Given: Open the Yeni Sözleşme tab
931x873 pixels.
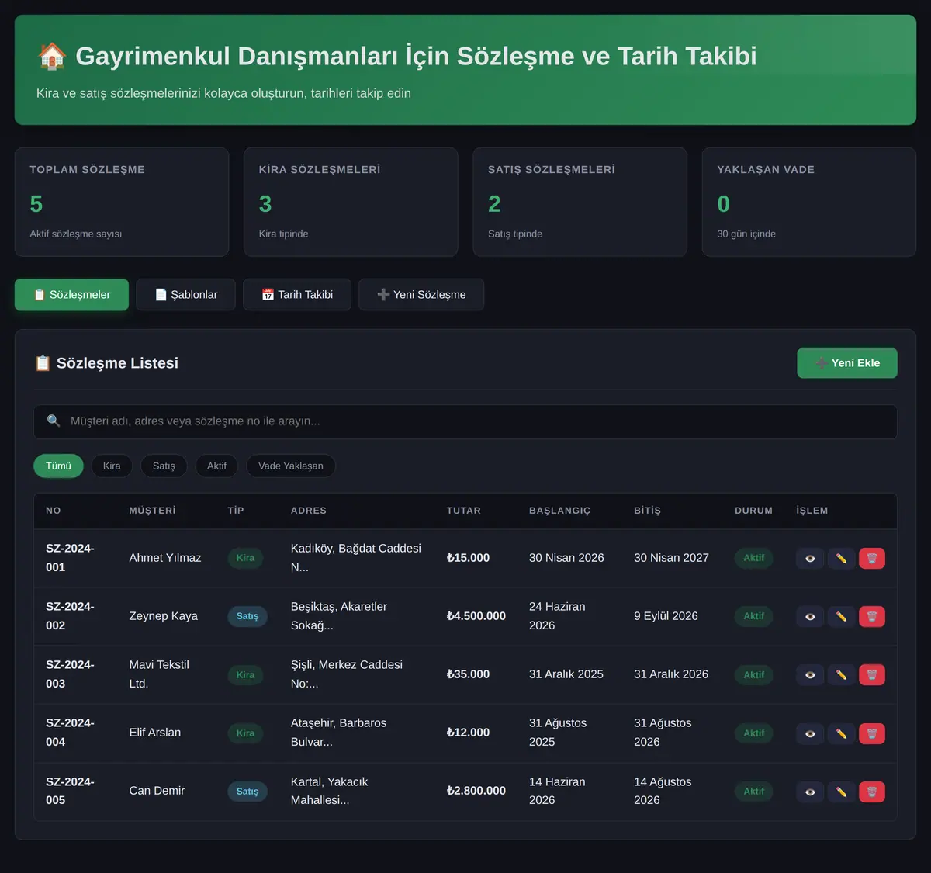Looking at the screenshot, I should point(421,295).
